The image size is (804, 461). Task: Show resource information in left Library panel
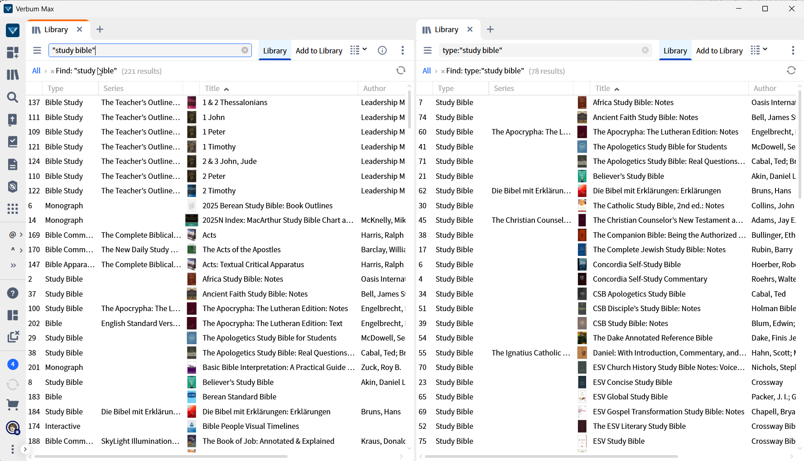tap(382, 50)
